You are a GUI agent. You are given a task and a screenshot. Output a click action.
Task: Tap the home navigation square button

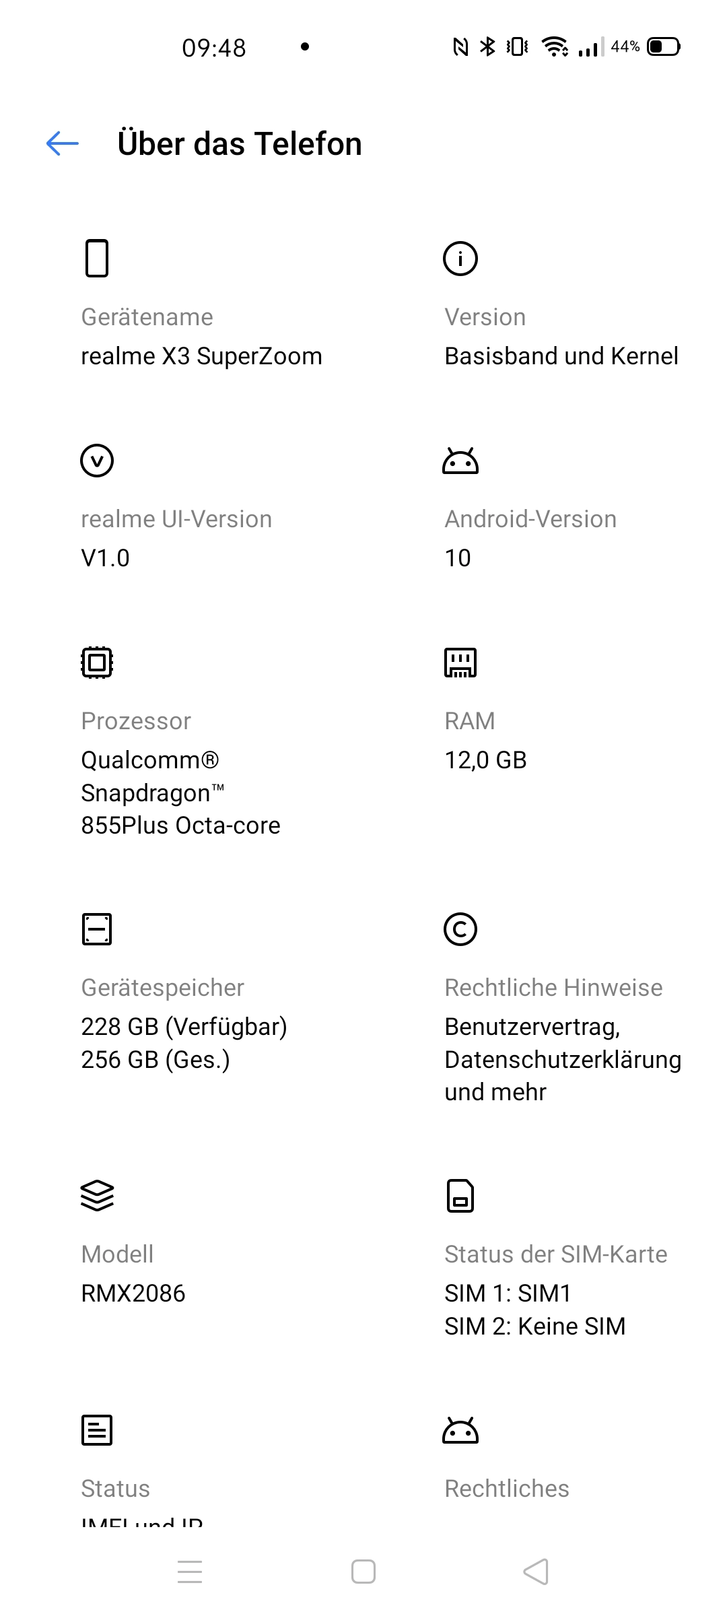click(363, 1572)
